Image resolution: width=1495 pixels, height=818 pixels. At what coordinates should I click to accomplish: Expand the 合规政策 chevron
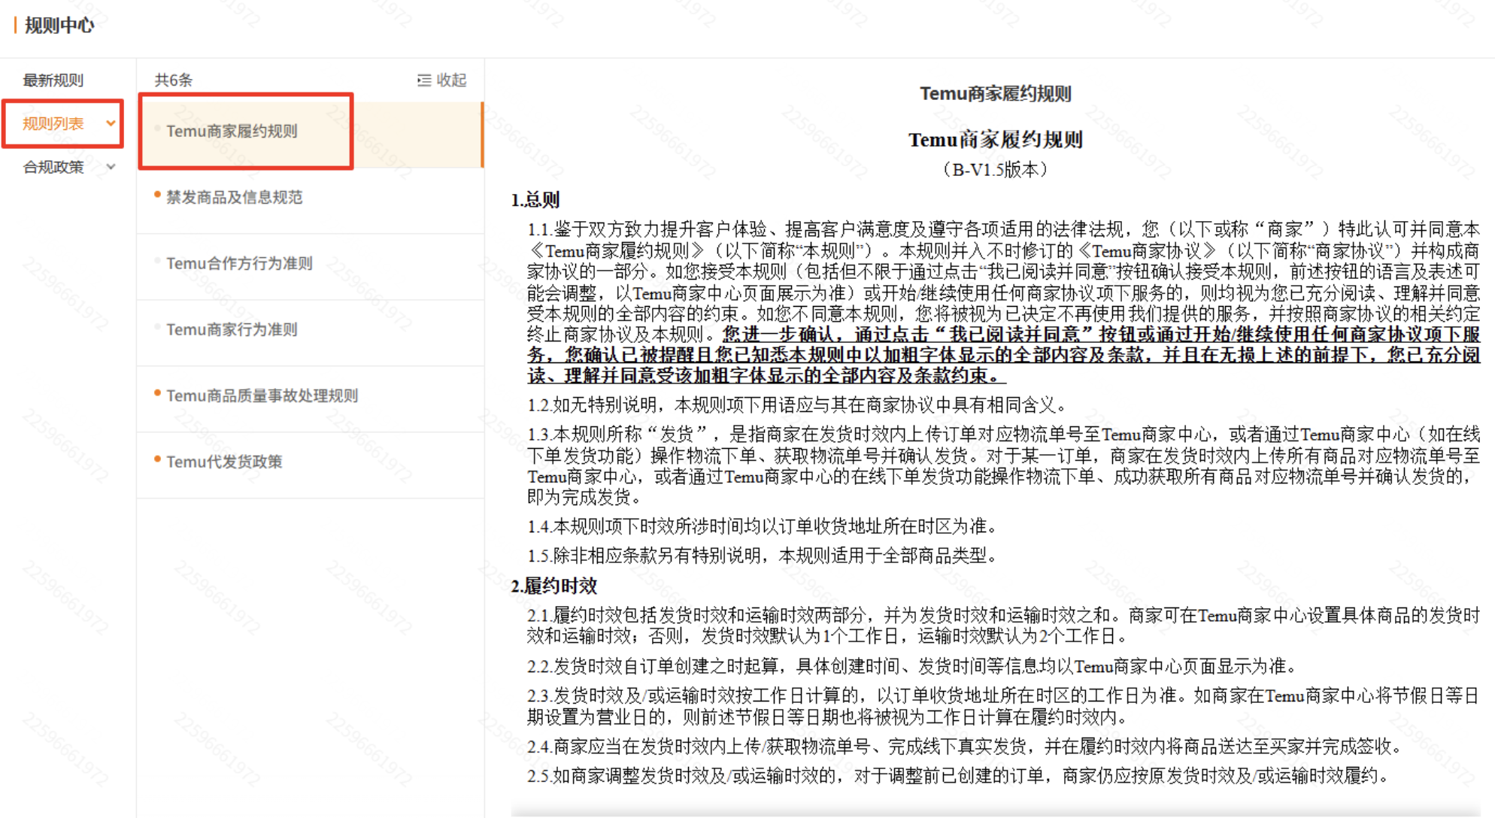(x=111, y=168)
